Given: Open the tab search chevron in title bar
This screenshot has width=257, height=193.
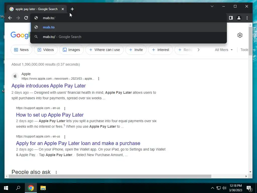Looking at the screenshot, I should click(212, 6).
